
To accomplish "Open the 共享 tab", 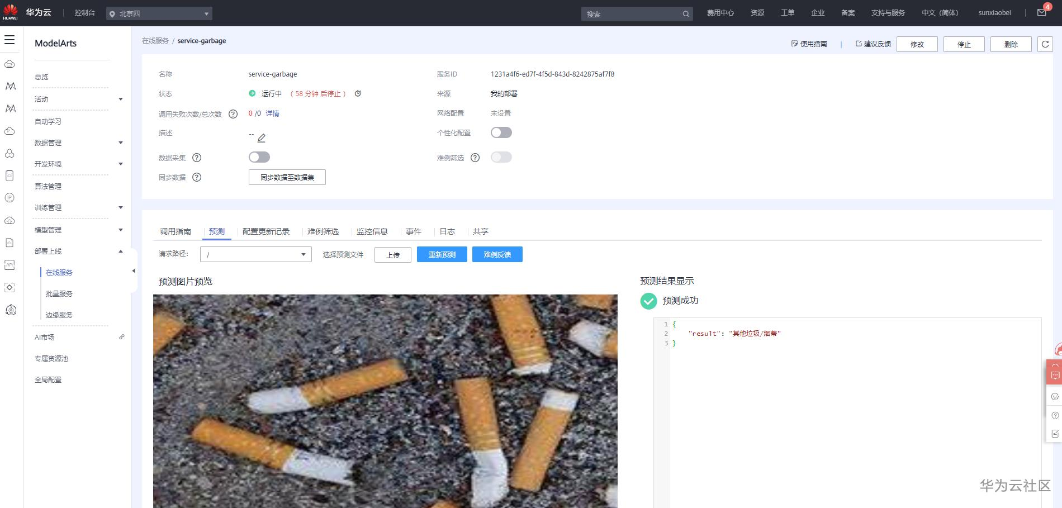I will click(481, 231).
